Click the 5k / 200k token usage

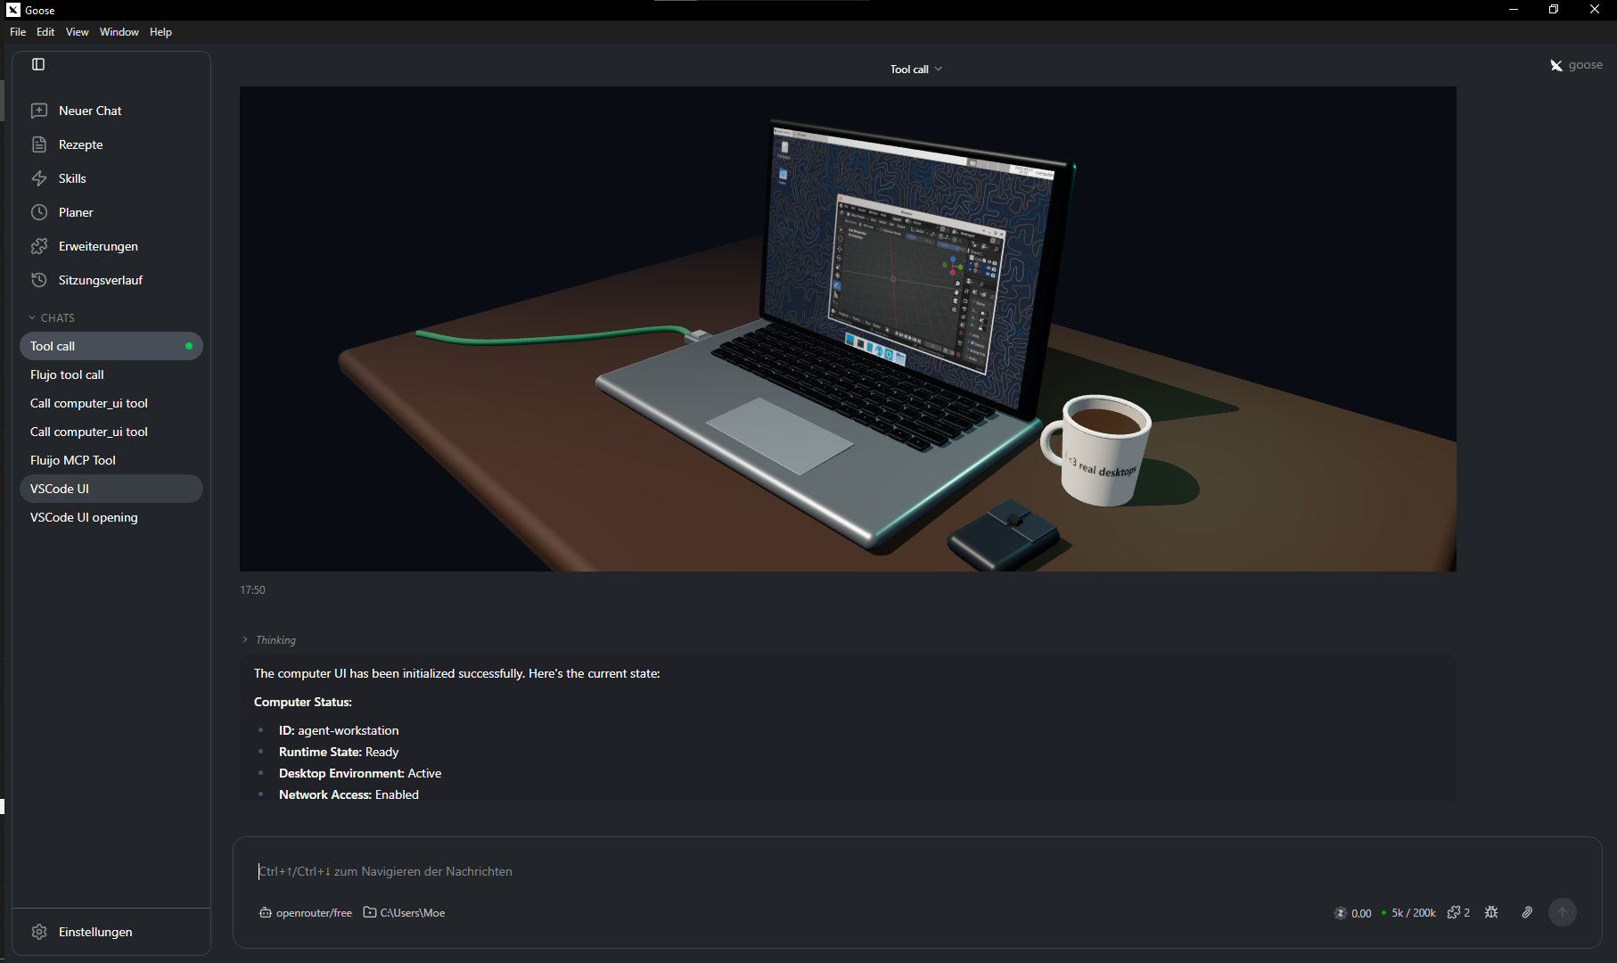click(1408, 913)
